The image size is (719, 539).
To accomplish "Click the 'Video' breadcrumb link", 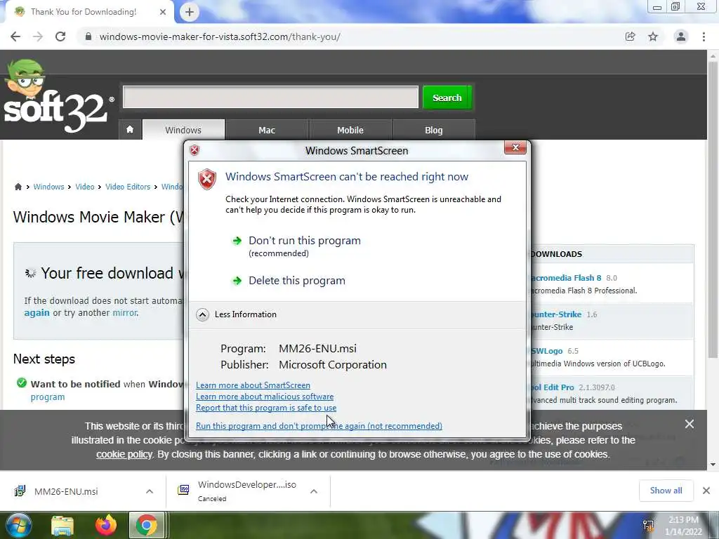I will 85,187.
